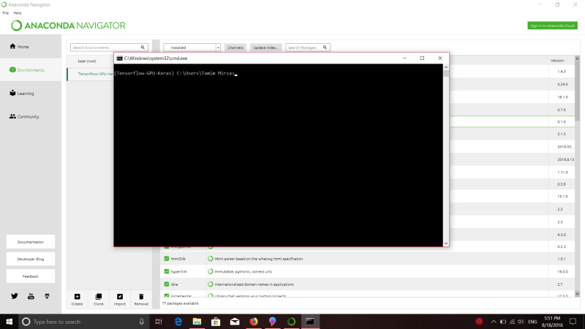
Task: Toggle the hyperlink package checkbox
Action: (x=167, y=271)
